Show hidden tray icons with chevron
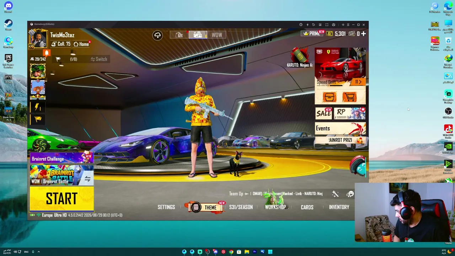Screen dimensions: 455x256 39,252
